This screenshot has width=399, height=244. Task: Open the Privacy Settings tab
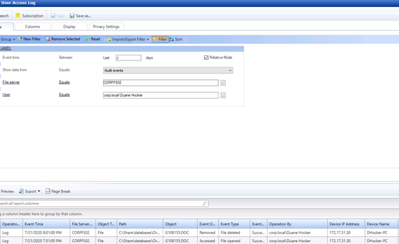106,26
